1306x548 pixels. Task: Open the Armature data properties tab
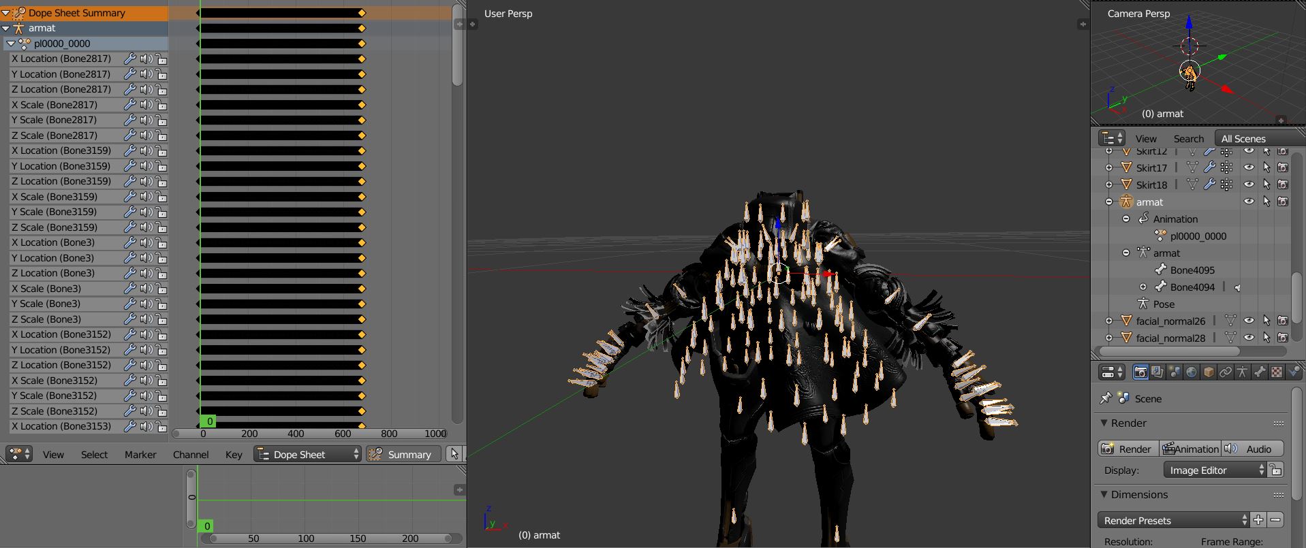tap(1242, 372)
